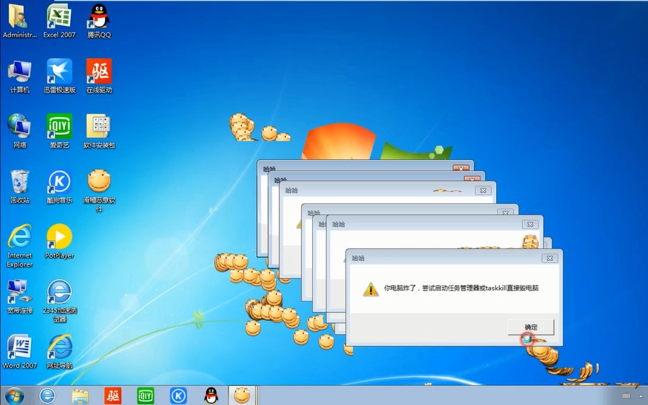Close the rearmost 哈哈 dialog with the red X

[x=461, y=168]
